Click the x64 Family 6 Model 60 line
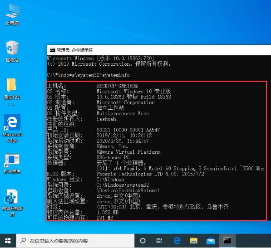 (180, 168)
